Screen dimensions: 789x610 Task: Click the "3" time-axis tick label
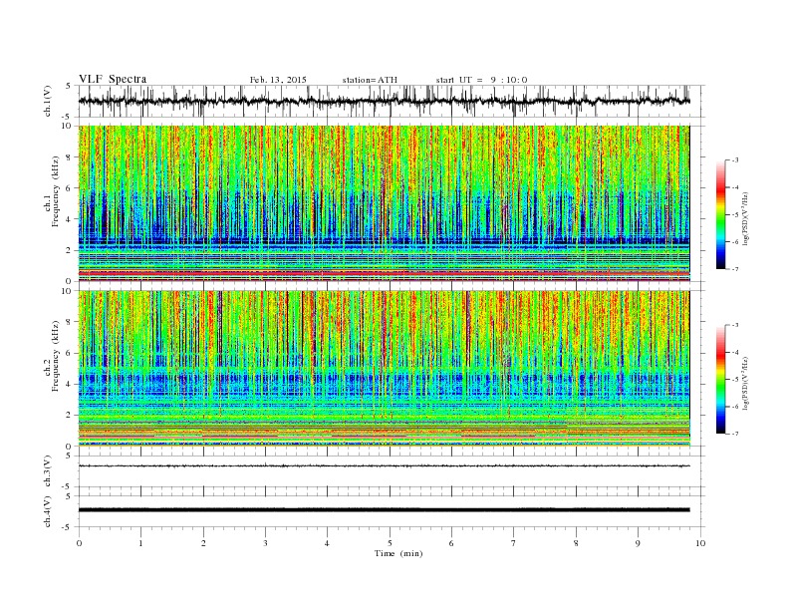[x=265, y=543]
